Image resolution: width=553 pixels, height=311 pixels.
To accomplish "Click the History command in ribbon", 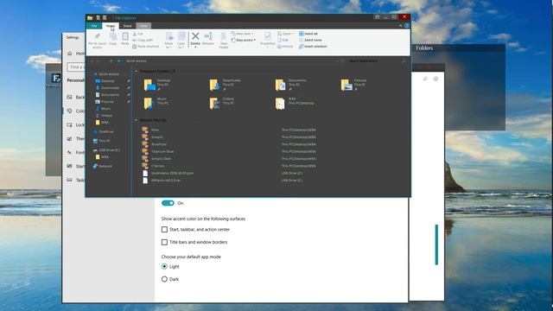I will (285, 46).
